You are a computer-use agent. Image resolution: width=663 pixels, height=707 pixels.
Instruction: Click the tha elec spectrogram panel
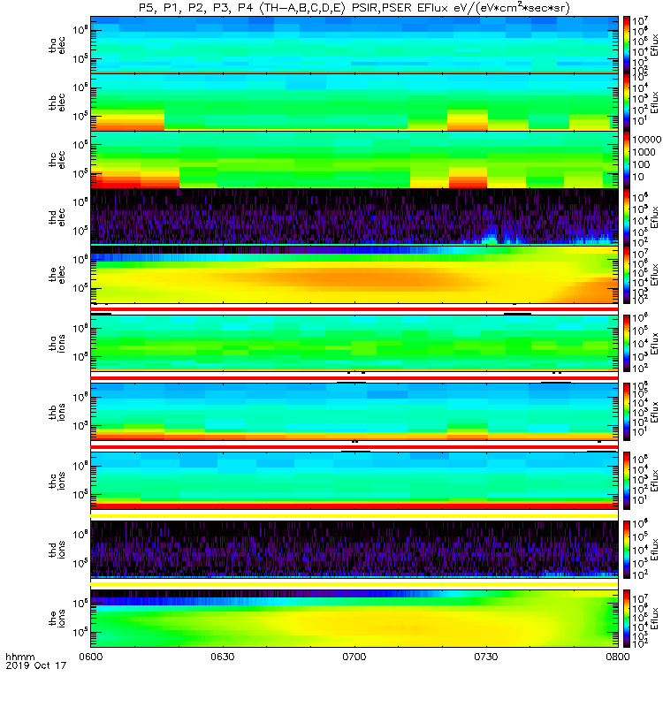[354, 45]
